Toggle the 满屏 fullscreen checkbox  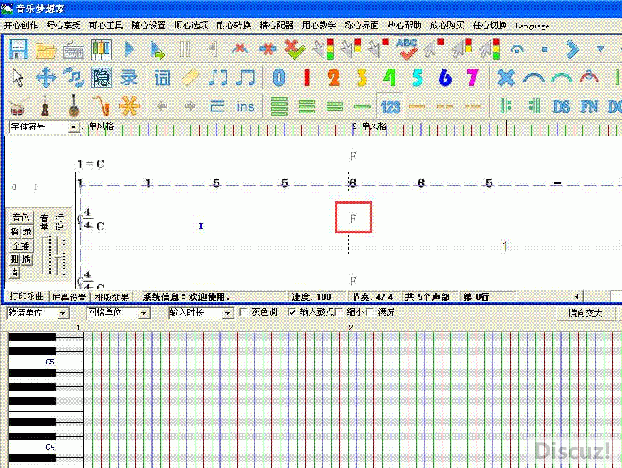[370, 312]
